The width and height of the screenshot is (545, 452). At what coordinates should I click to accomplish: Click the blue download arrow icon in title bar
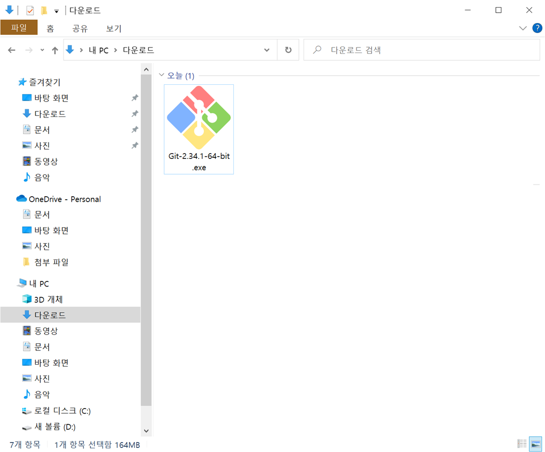point(10,10)
